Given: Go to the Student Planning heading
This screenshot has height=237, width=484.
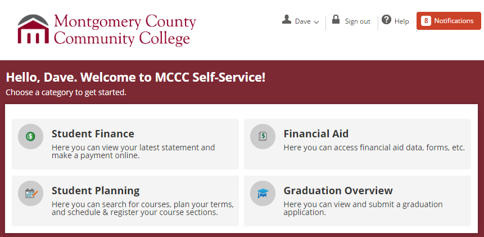Looking at the screenshot, I should pos(96,191).
